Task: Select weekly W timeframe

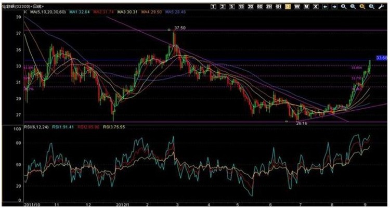Action: 296,6
